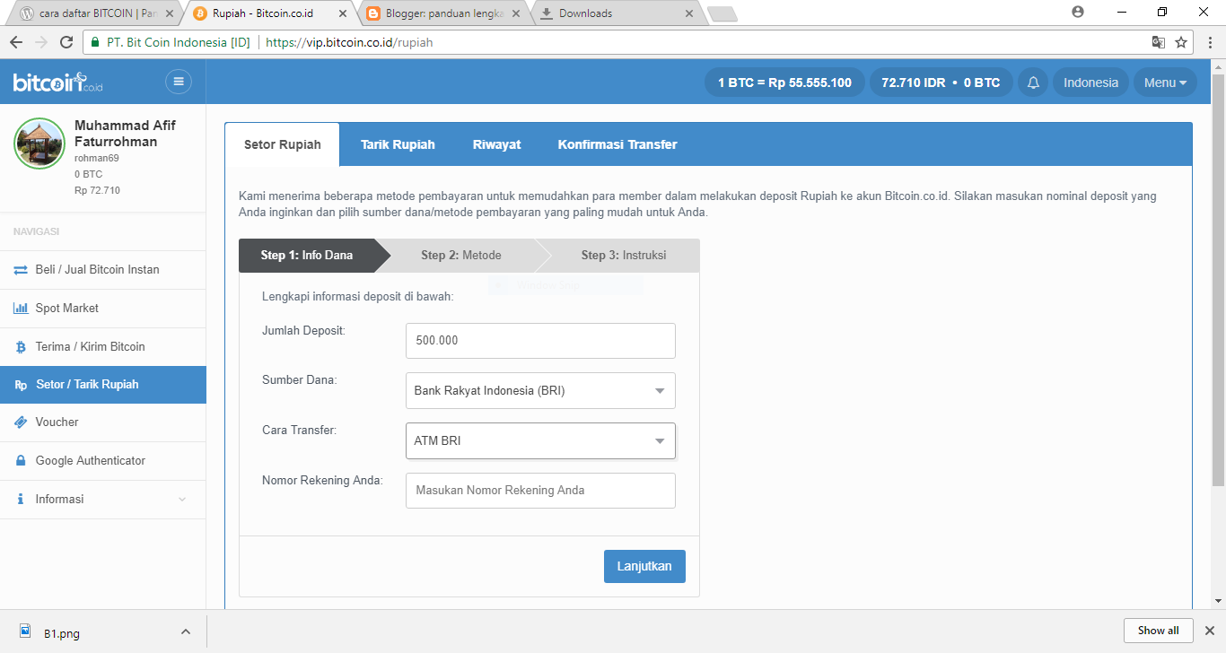The height and width of the screenshot is (653, 1226).
Task: Click the 1 BTC = Rp 55.555.100 rate pill
Action: tap(784, 83)
